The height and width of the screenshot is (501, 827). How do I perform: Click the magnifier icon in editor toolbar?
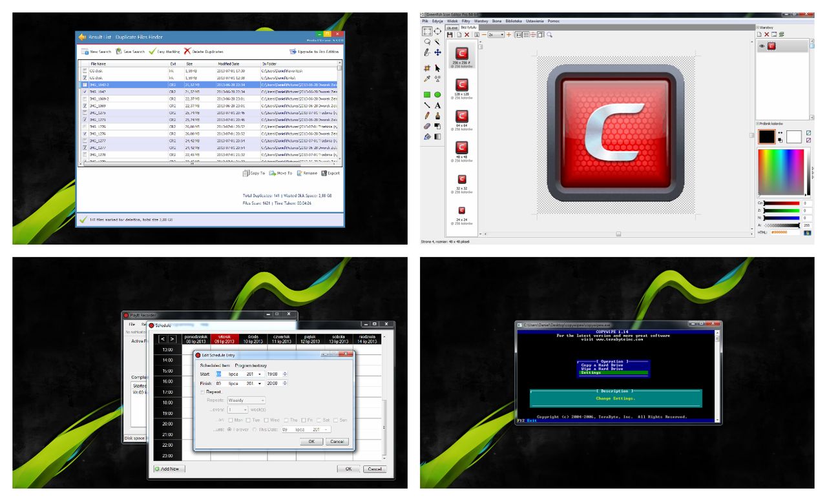point(549,35)
